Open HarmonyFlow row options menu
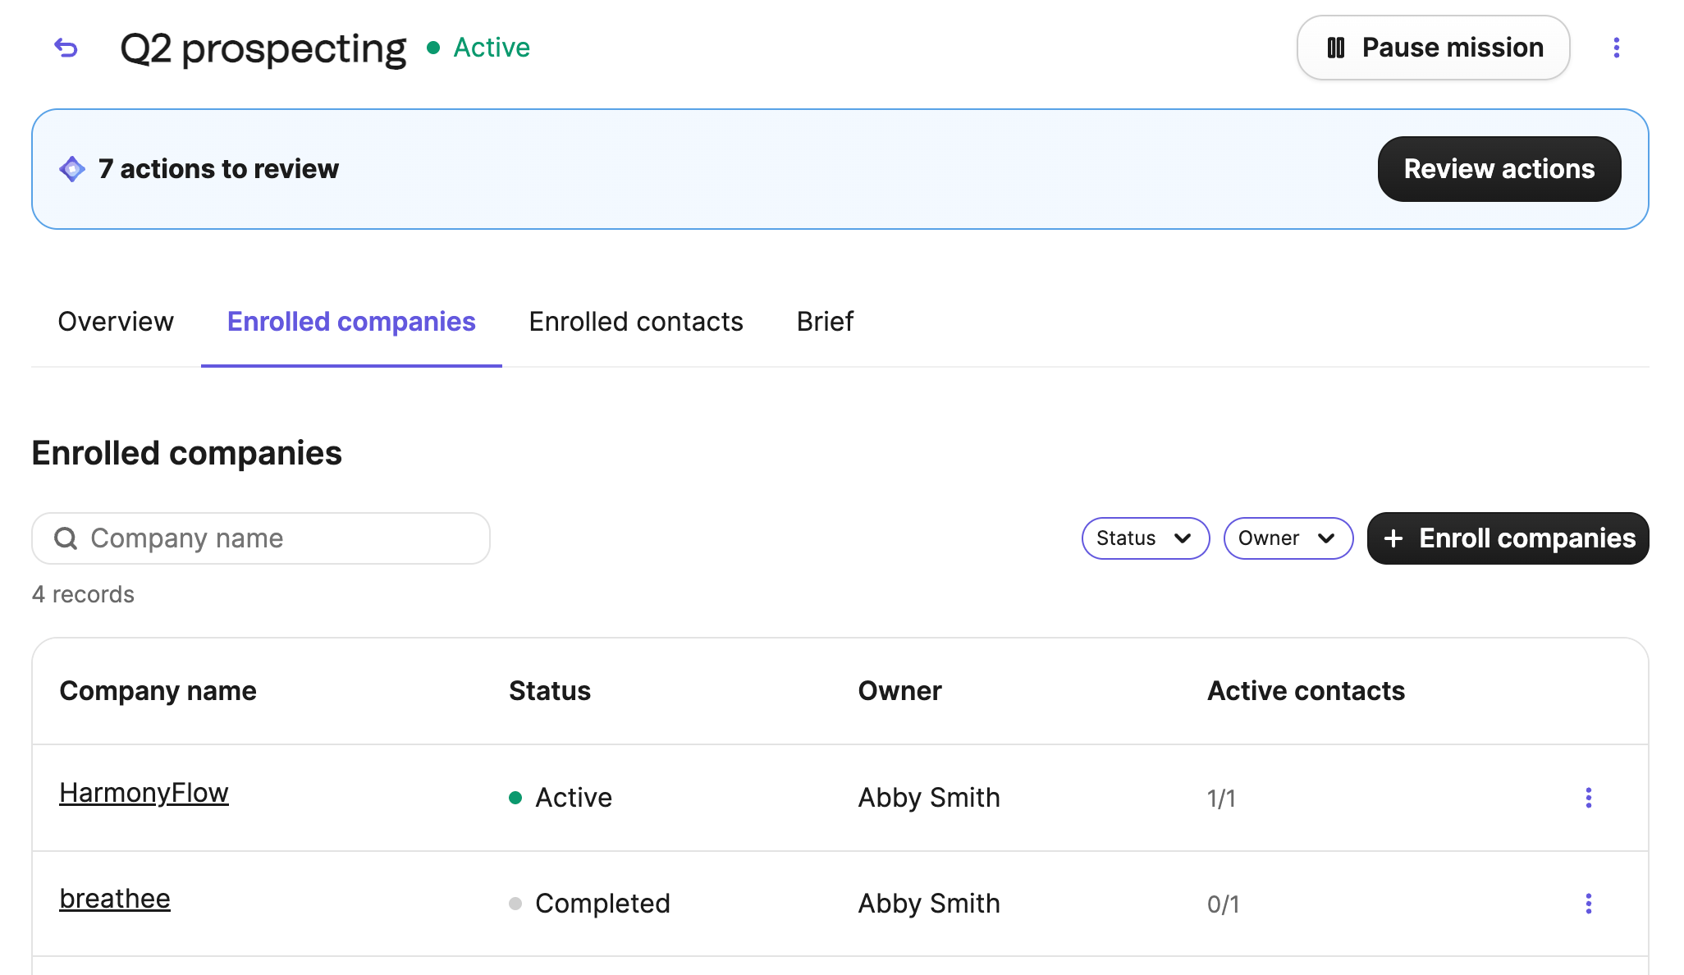The height and width of the screenshot is (975, 1684). pyautogui.click(x=1588, y=798)
